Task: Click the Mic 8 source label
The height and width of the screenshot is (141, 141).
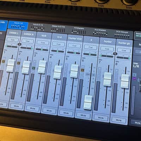Action: (117, 63)
